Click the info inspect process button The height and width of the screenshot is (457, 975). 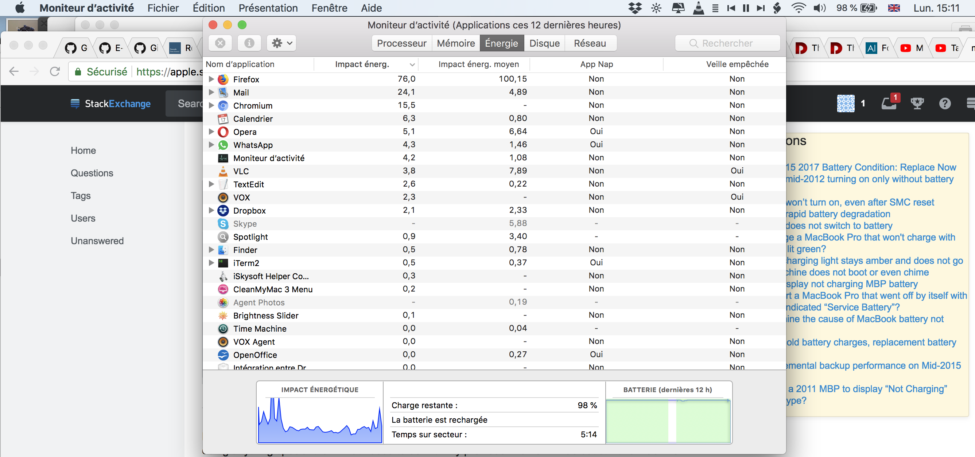pos(249,43)
